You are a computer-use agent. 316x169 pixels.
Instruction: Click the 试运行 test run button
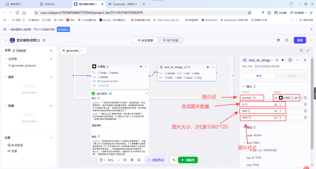[188, 160]
